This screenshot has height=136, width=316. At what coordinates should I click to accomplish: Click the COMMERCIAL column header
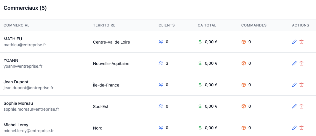[17, 25]
